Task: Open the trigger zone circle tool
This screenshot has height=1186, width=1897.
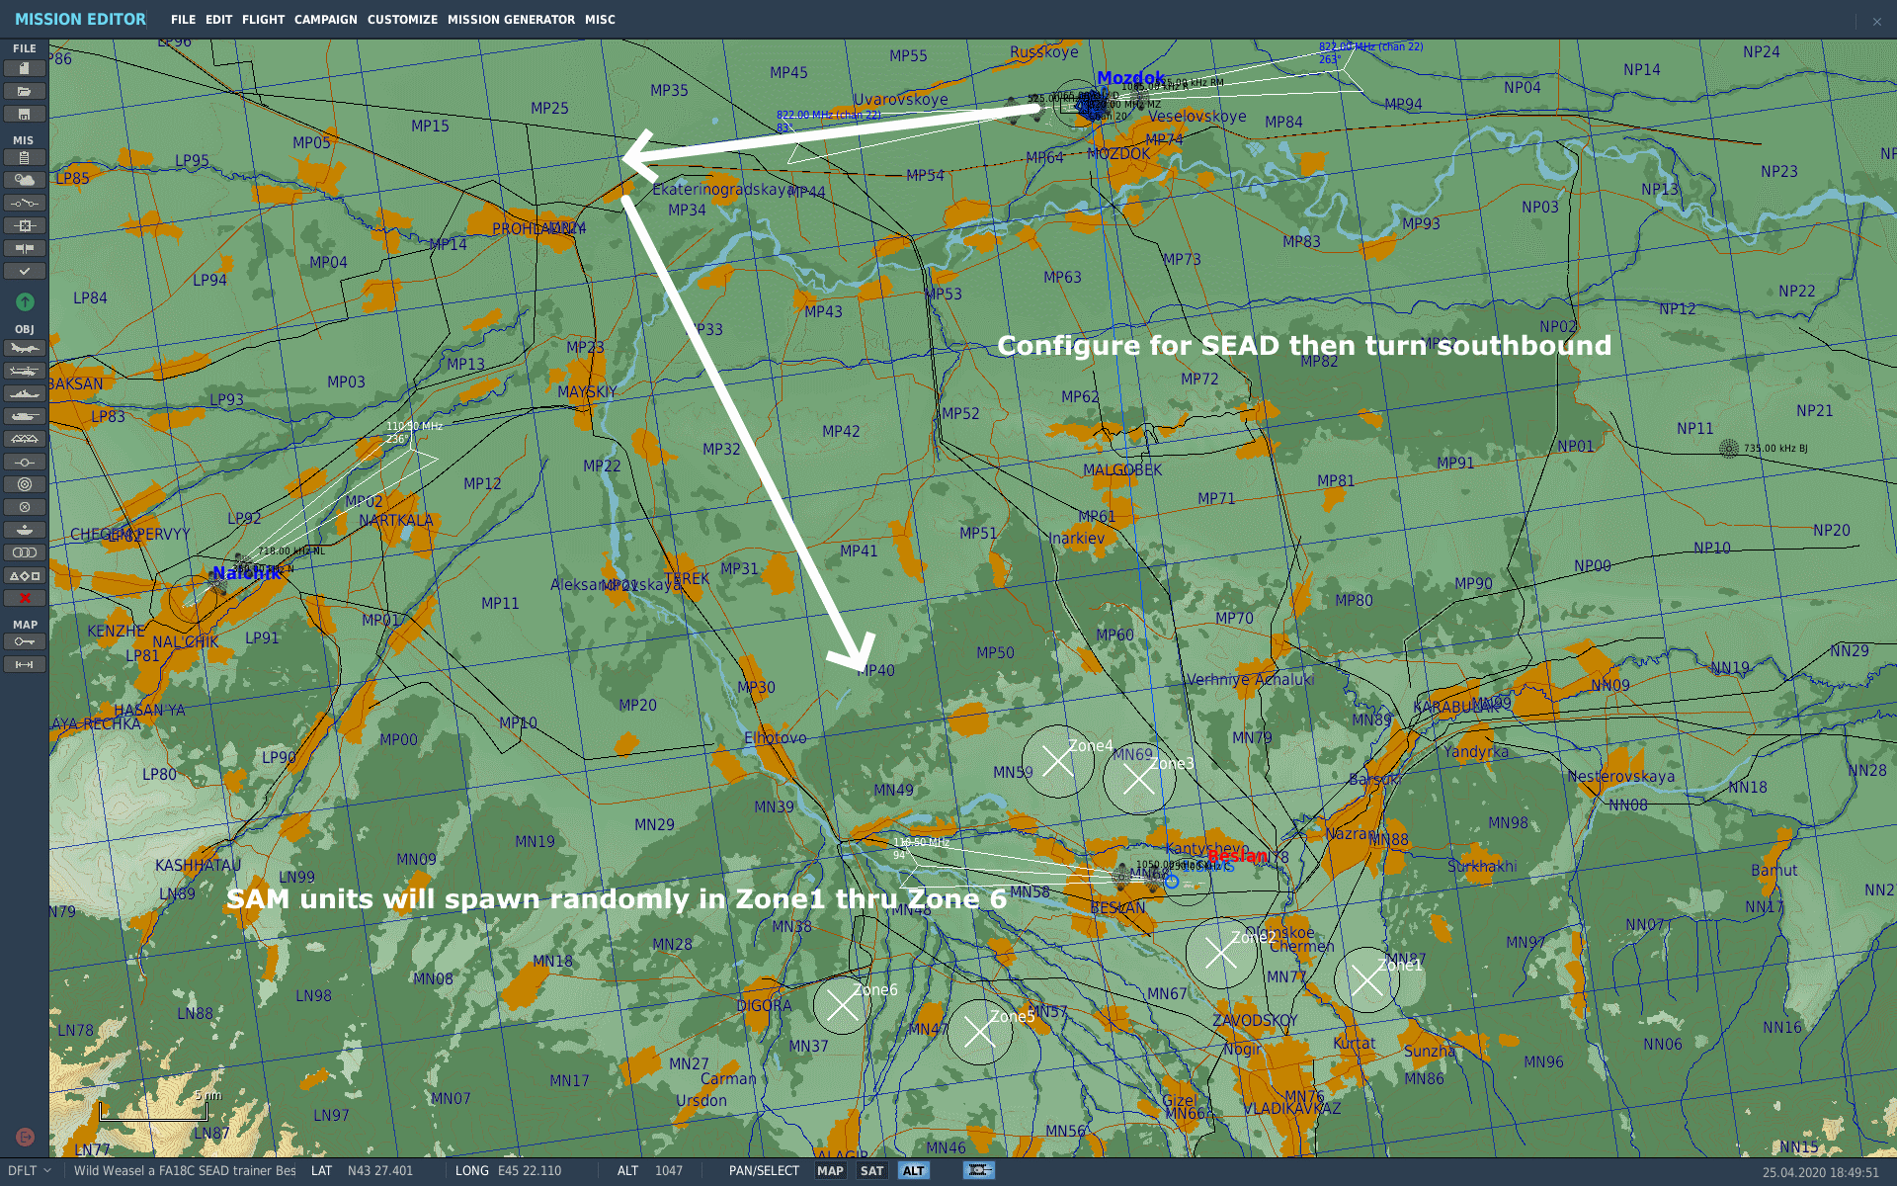Action: [25, 484]
